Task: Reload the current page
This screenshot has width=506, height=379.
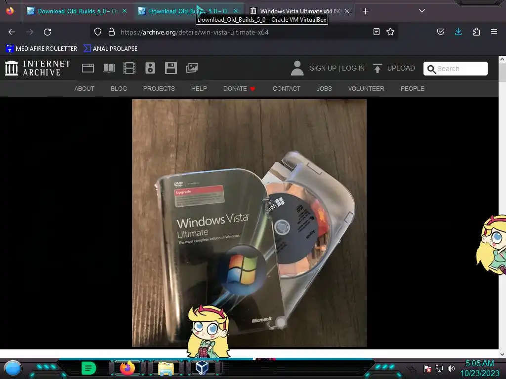Action: tap(47, 32)
